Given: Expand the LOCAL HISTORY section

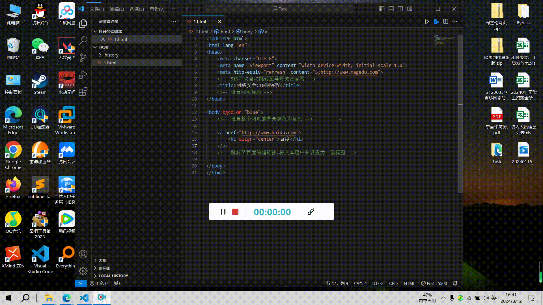Looking at the screenshot, I should 113,276.
